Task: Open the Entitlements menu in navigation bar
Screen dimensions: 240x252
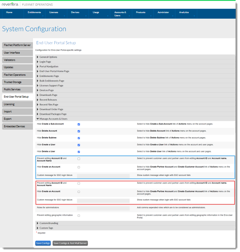Action: point(34,13)
